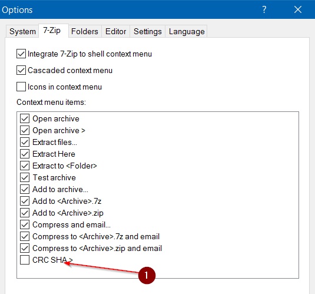Viewport: 315px width, 294px height.
Task: Select the 7-Zip tab
Action: coord(54,31)
